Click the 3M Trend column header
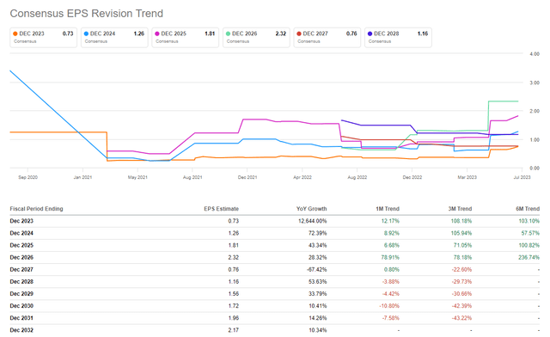 click(x=460, y=209)
